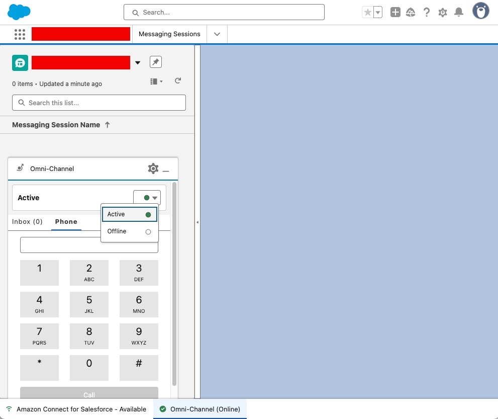498x419 pixels.
Task: Open Global Actions plus icon
Action: tap(395, 13)
